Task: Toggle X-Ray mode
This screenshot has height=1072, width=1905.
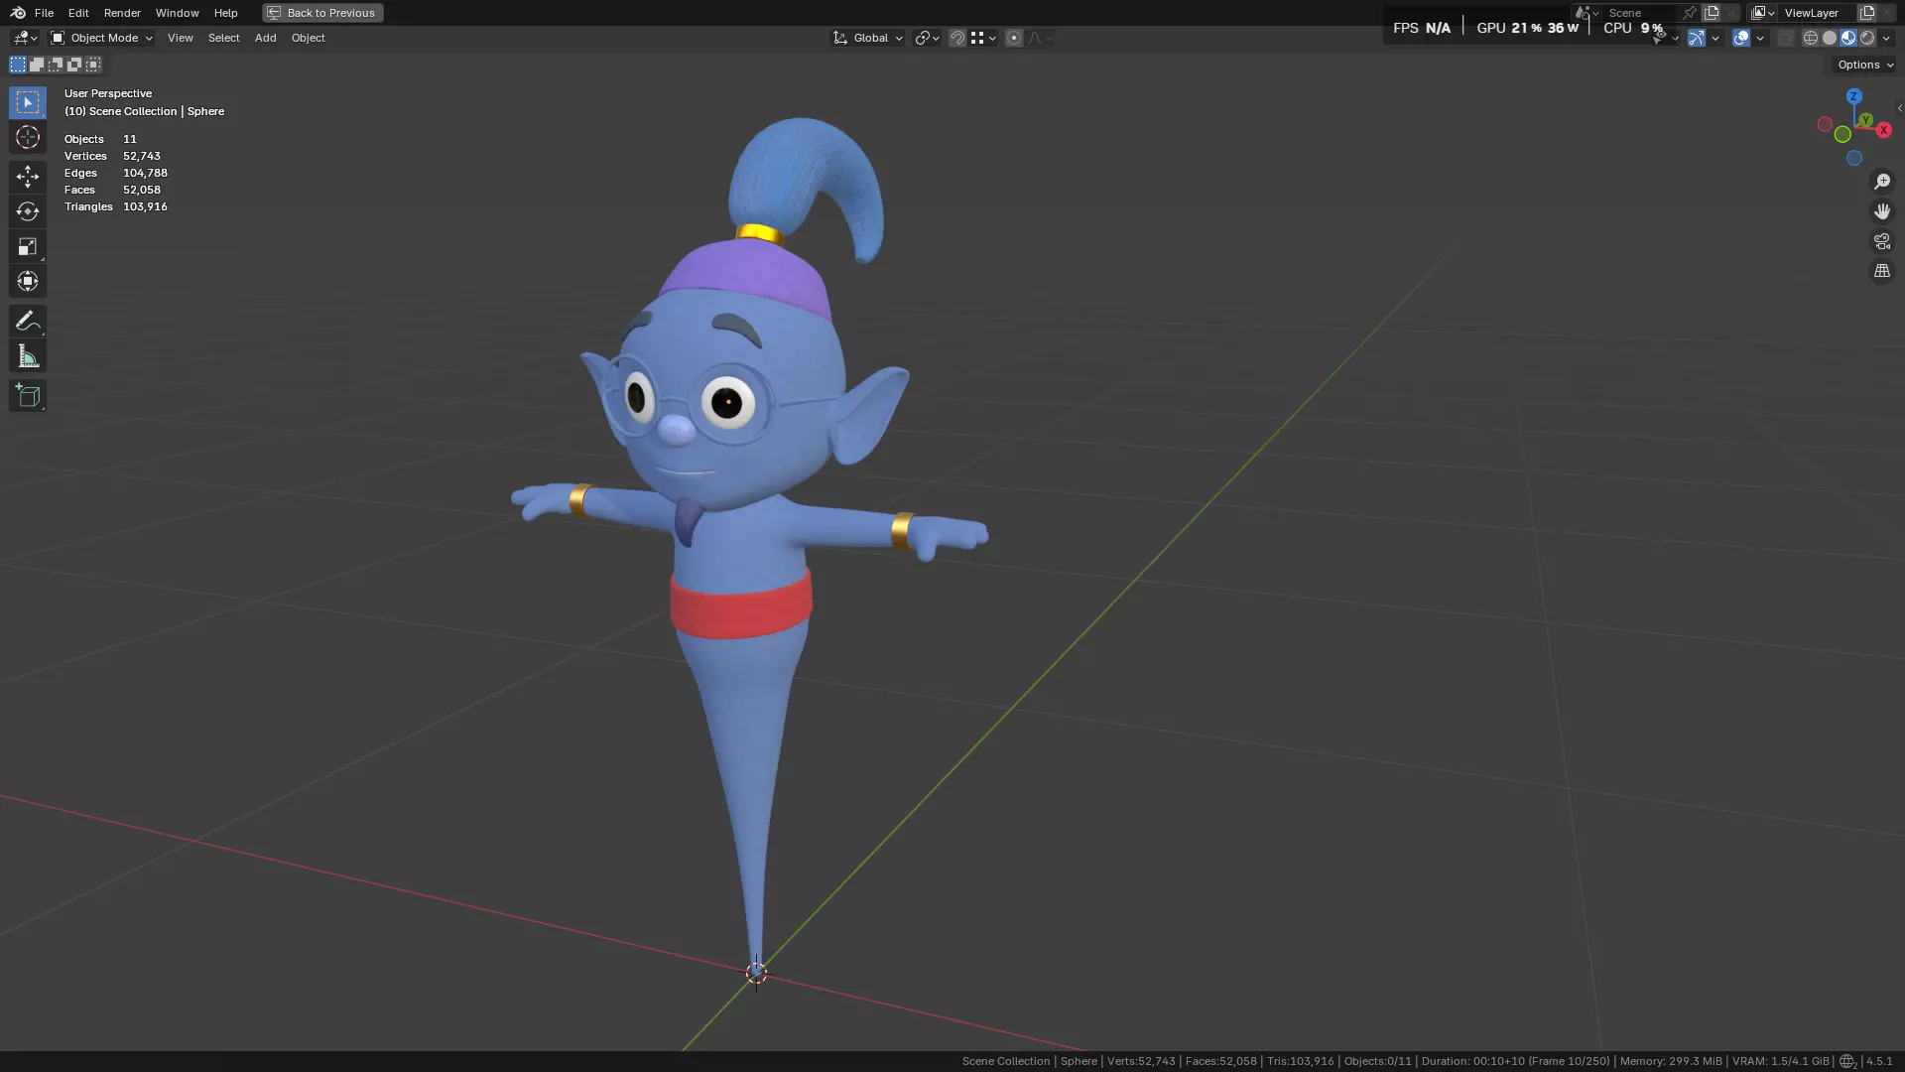Action: point(1785,38)
